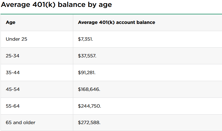Click the word "older" in the last row

pyautogui.click(x=29, y=122)
